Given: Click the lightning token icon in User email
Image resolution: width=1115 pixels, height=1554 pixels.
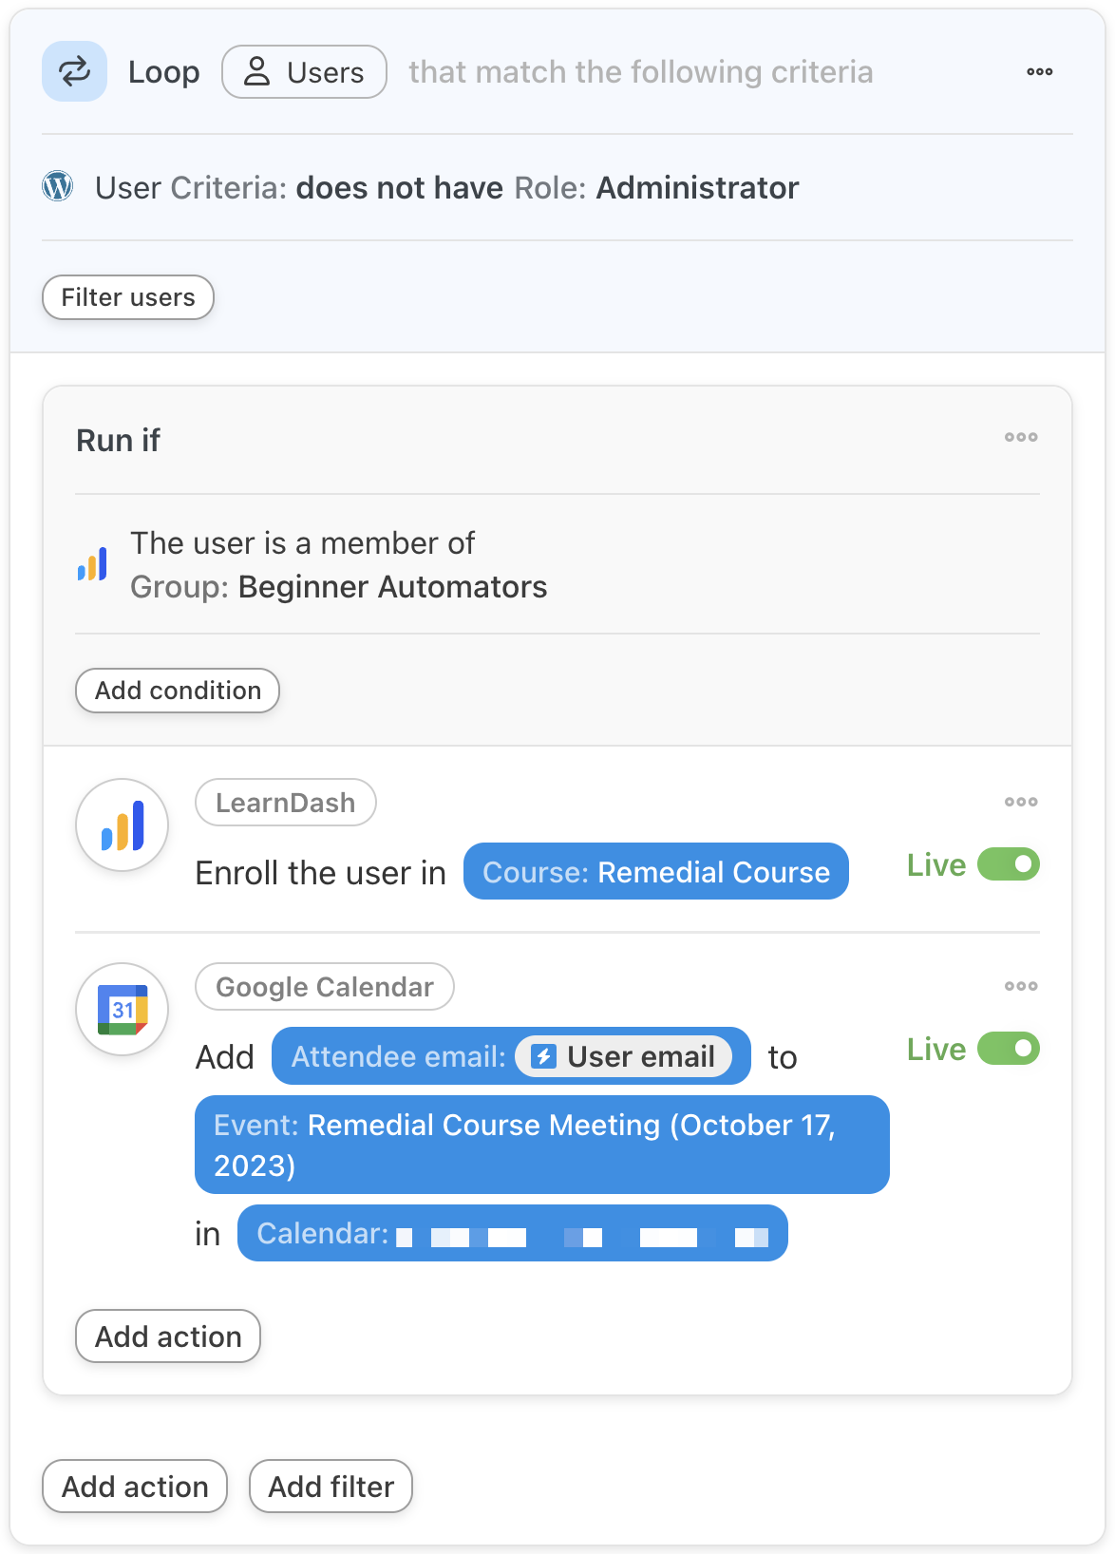Looking at the screenshot, I should [543, 1056].
